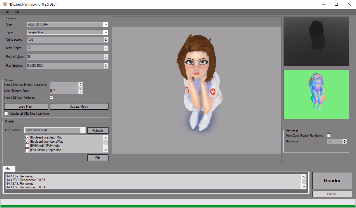The width and height of the screenshot is (356, 208).
Task: Increase the OrthoScale value with up arrow
Action: (106, 38)
